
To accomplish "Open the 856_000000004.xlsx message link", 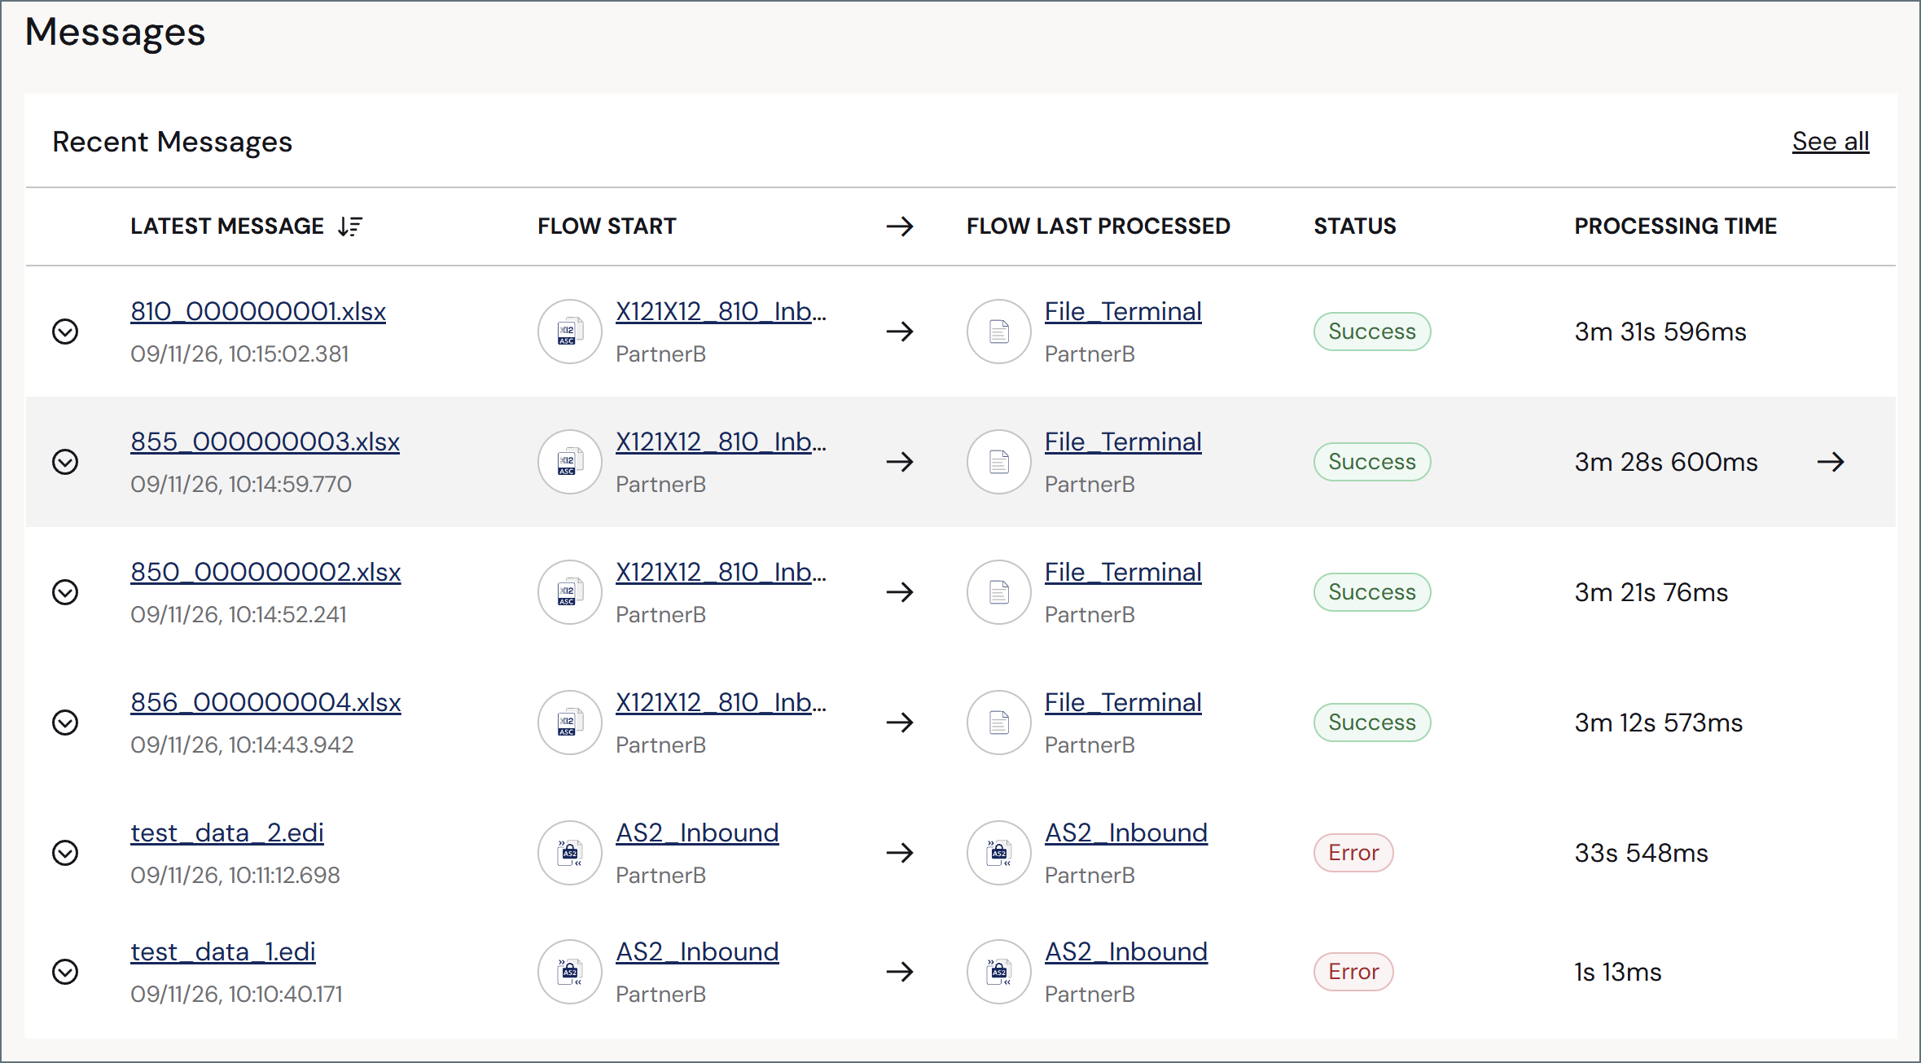I will pos(265,702).
